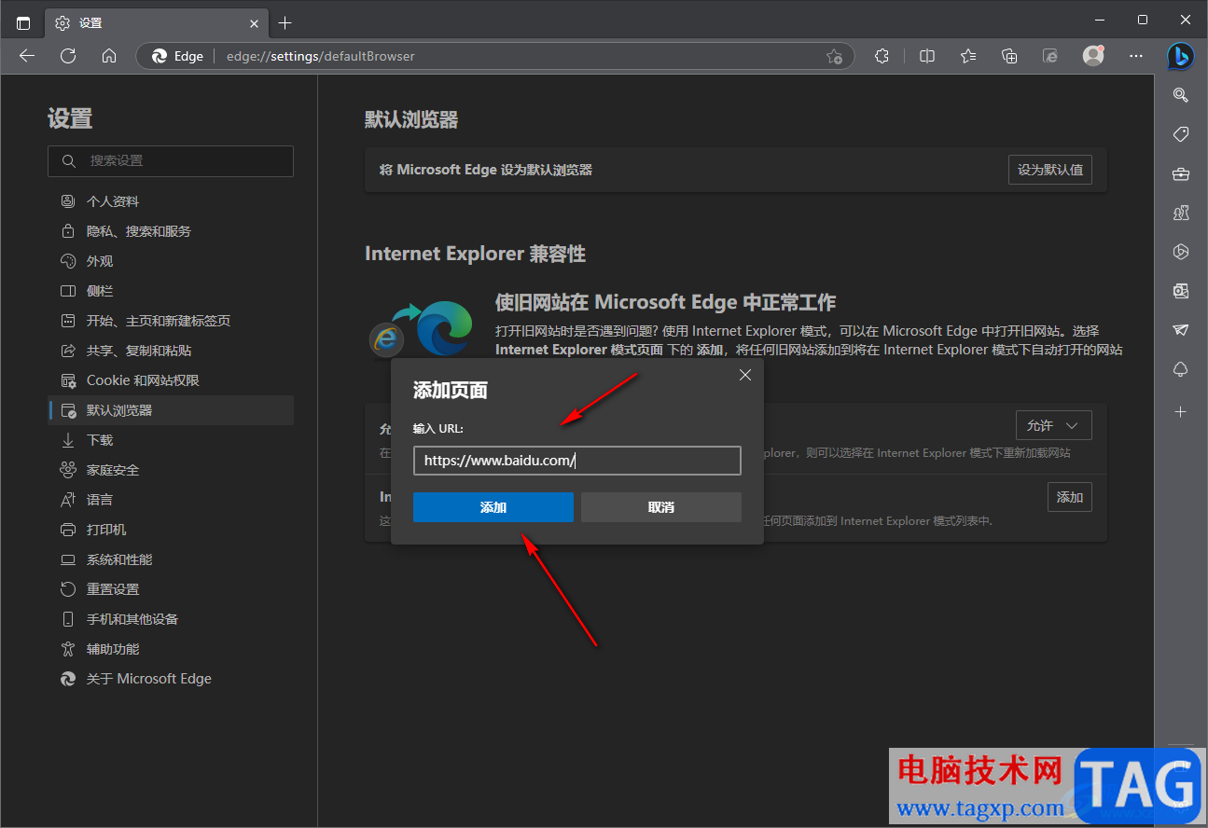Image resolution: width=1208 pixels, height=828 pixels.
Task: Open a new tab with plus button
Action: [285, 22]
